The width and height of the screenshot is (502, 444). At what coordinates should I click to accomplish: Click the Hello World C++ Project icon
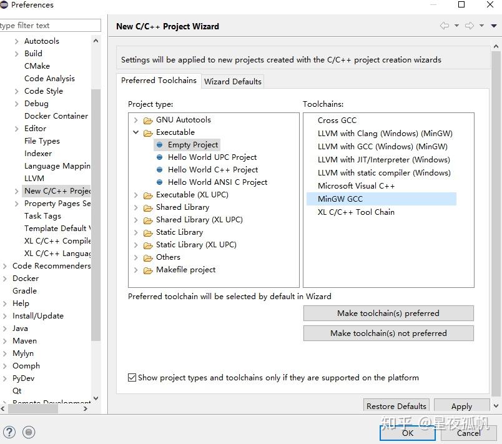(x=160, y=170)
